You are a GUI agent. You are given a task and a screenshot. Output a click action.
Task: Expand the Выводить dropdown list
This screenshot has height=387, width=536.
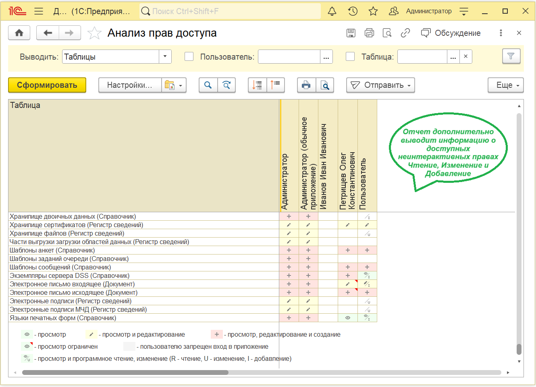165,57
